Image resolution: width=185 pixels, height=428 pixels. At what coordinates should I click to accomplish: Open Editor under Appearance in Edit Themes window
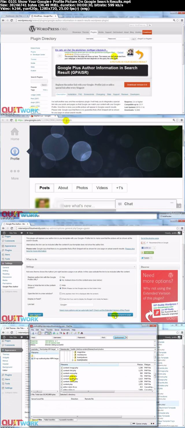5,370
